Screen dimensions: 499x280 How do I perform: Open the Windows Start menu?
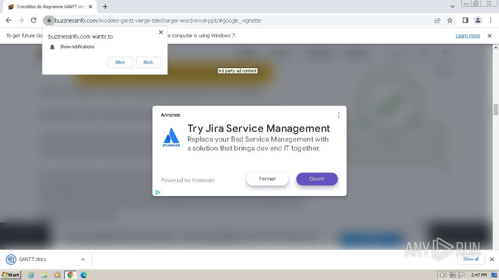click(11, 275)
